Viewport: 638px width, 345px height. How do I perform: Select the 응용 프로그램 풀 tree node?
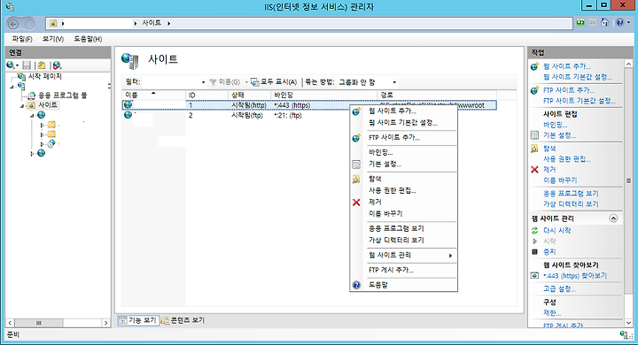click(x=63, y=96)
